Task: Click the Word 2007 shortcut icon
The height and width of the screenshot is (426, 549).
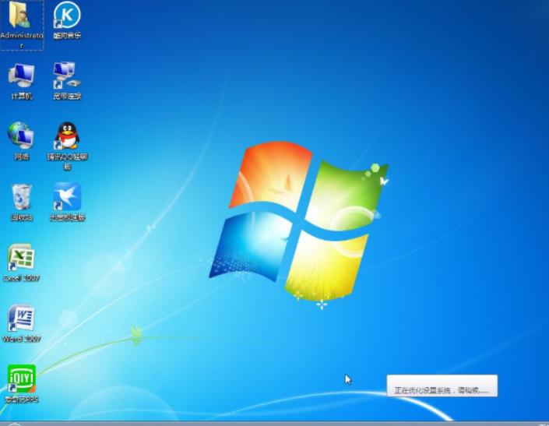Action: pos(21,318)
